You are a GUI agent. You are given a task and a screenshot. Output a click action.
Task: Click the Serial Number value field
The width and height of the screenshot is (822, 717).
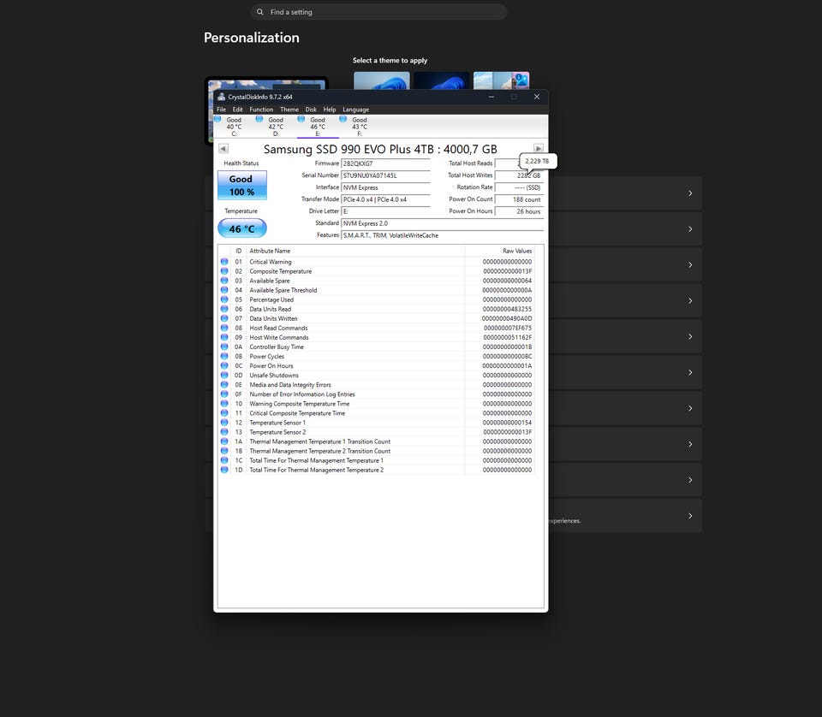(385, 175)
